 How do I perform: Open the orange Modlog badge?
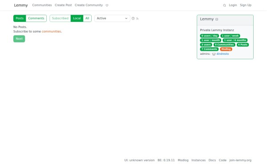point(226,49)
